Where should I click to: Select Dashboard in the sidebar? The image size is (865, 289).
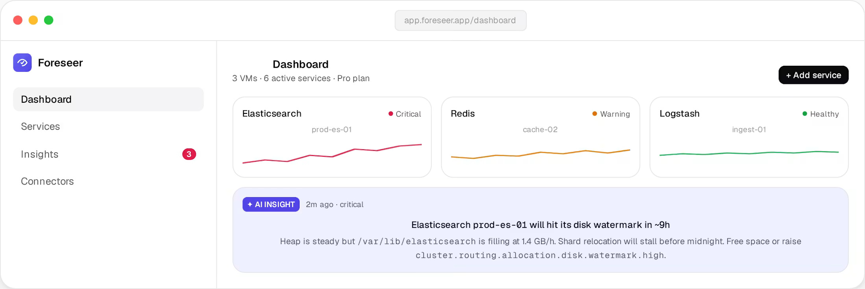[x=108, y=99]
